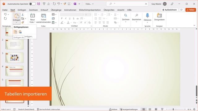Click the 66 % zoom level

point(189,109)
